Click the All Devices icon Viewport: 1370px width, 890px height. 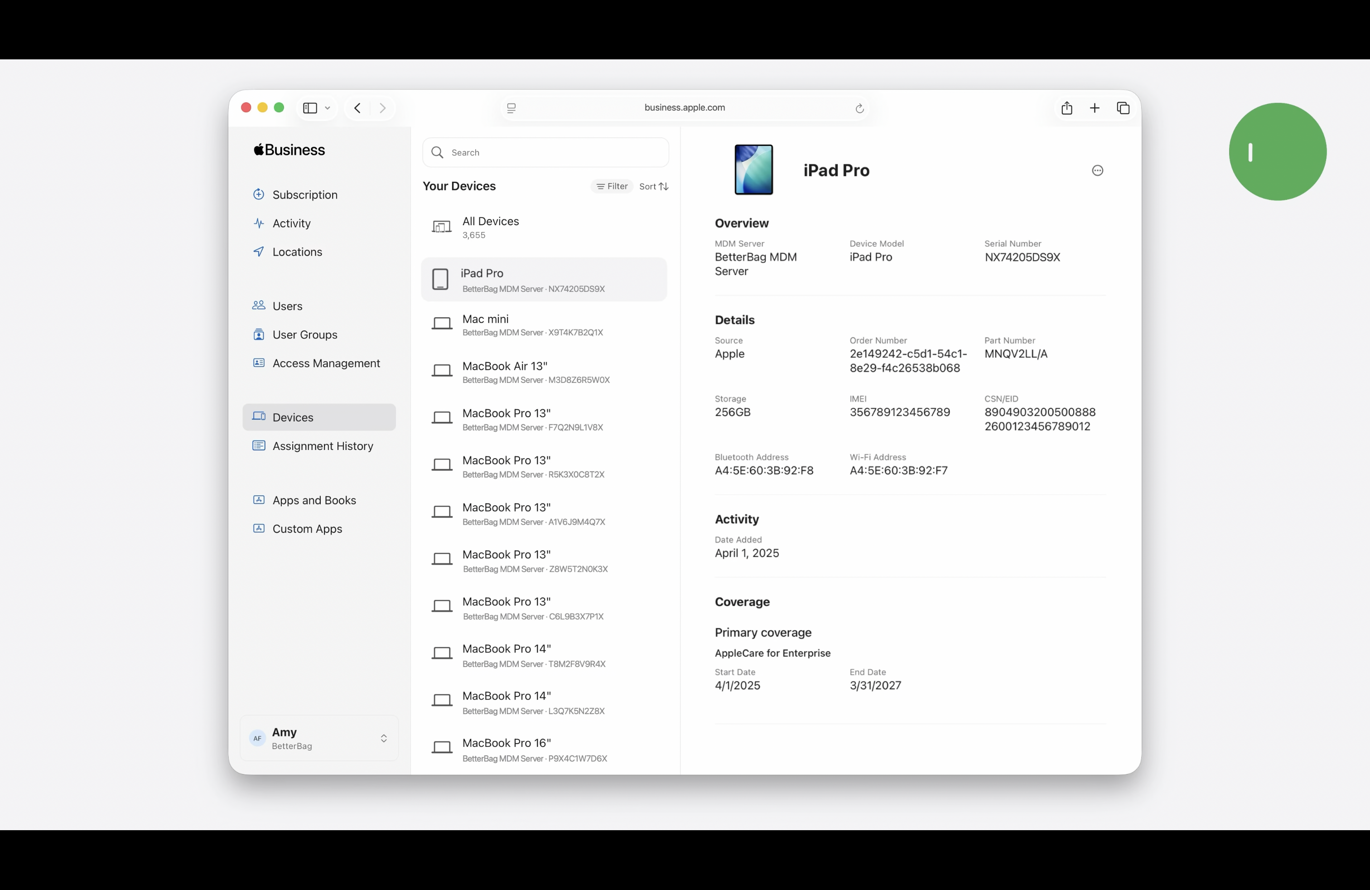(442, 227)
